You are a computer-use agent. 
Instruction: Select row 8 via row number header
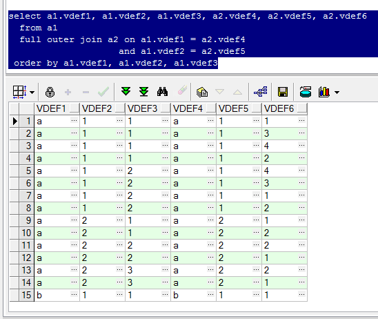26,208
